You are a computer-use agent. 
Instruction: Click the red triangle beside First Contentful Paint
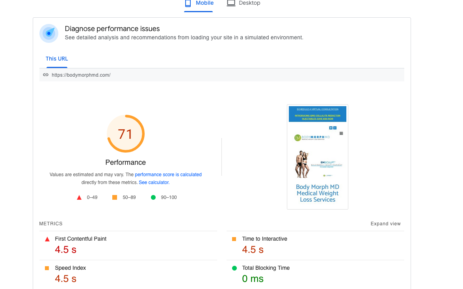47,239
